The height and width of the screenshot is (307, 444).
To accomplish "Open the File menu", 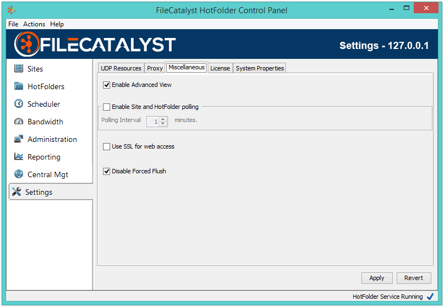I will 13,24.
